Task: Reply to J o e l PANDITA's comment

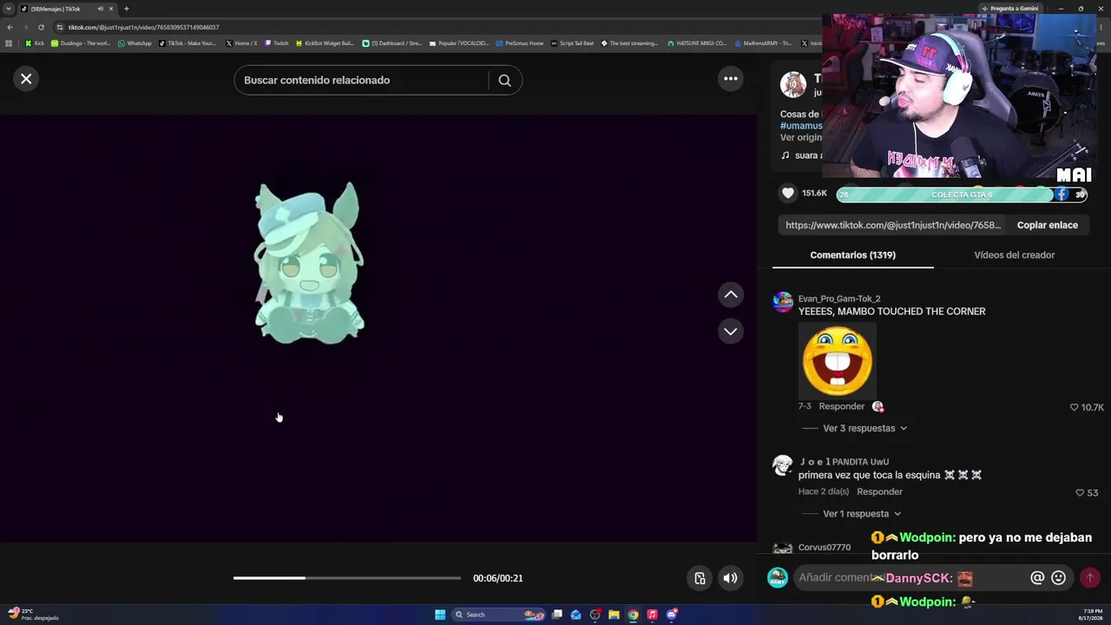Action: point(879,491)
